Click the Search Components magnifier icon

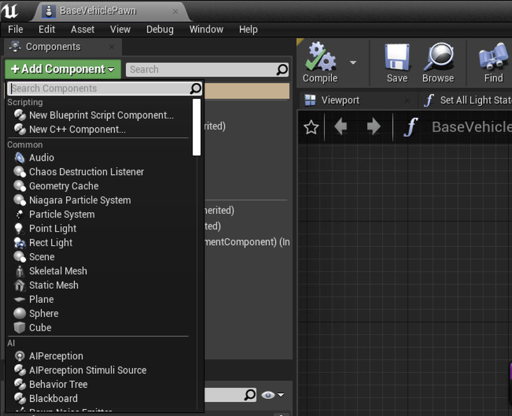click(195, 88)
